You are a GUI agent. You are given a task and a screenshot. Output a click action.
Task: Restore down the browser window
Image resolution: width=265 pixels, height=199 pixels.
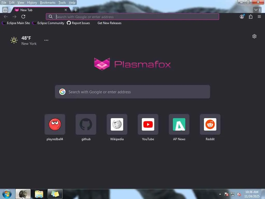tap(248, 2)
